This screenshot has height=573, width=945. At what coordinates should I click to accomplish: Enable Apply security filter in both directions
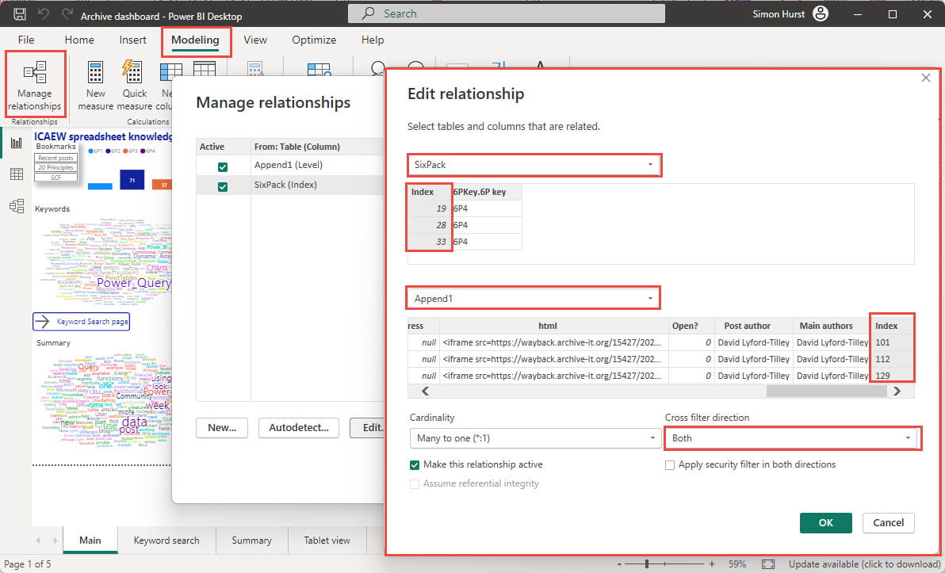point(670,464)
